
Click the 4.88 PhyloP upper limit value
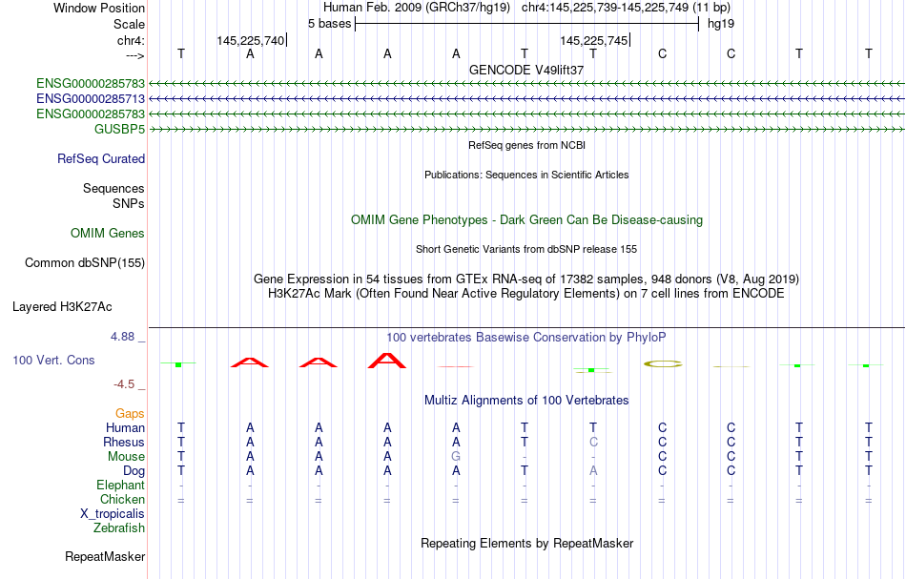point(122,337)
